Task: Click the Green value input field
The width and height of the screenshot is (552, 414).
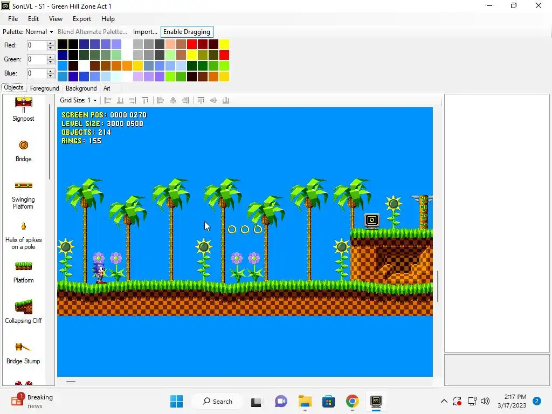Action: pyautogui.click(x=37, y=59)
